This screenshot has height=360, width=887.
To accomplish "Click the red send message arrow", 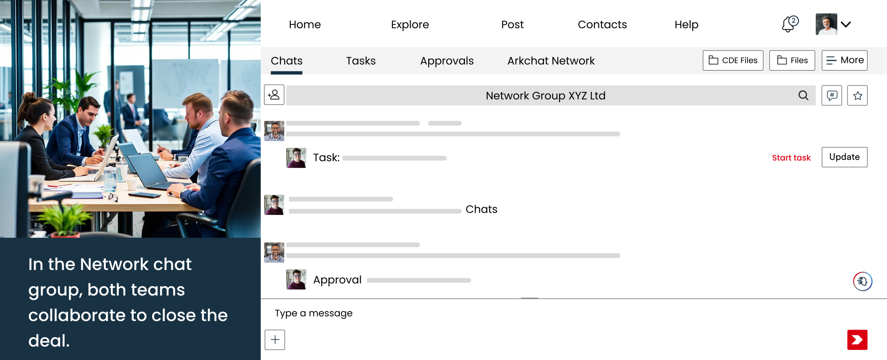I will click(x=858, y=340).
